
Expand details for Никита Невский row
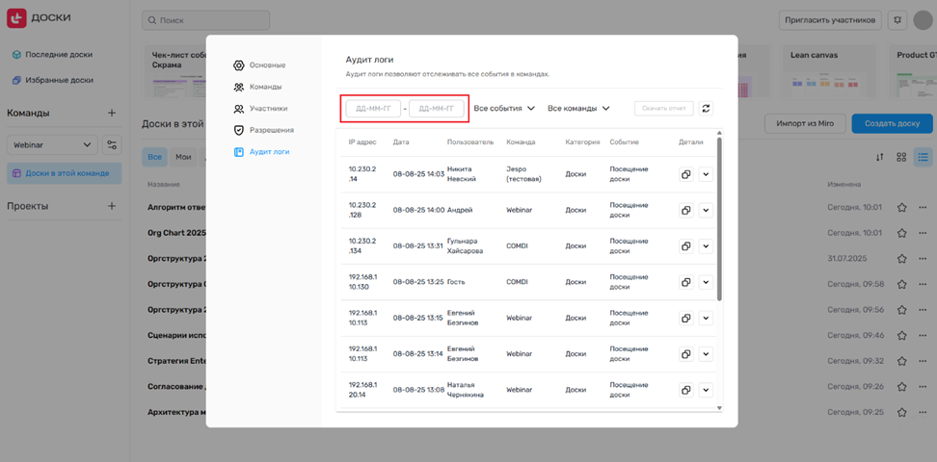tap(706, 174)
